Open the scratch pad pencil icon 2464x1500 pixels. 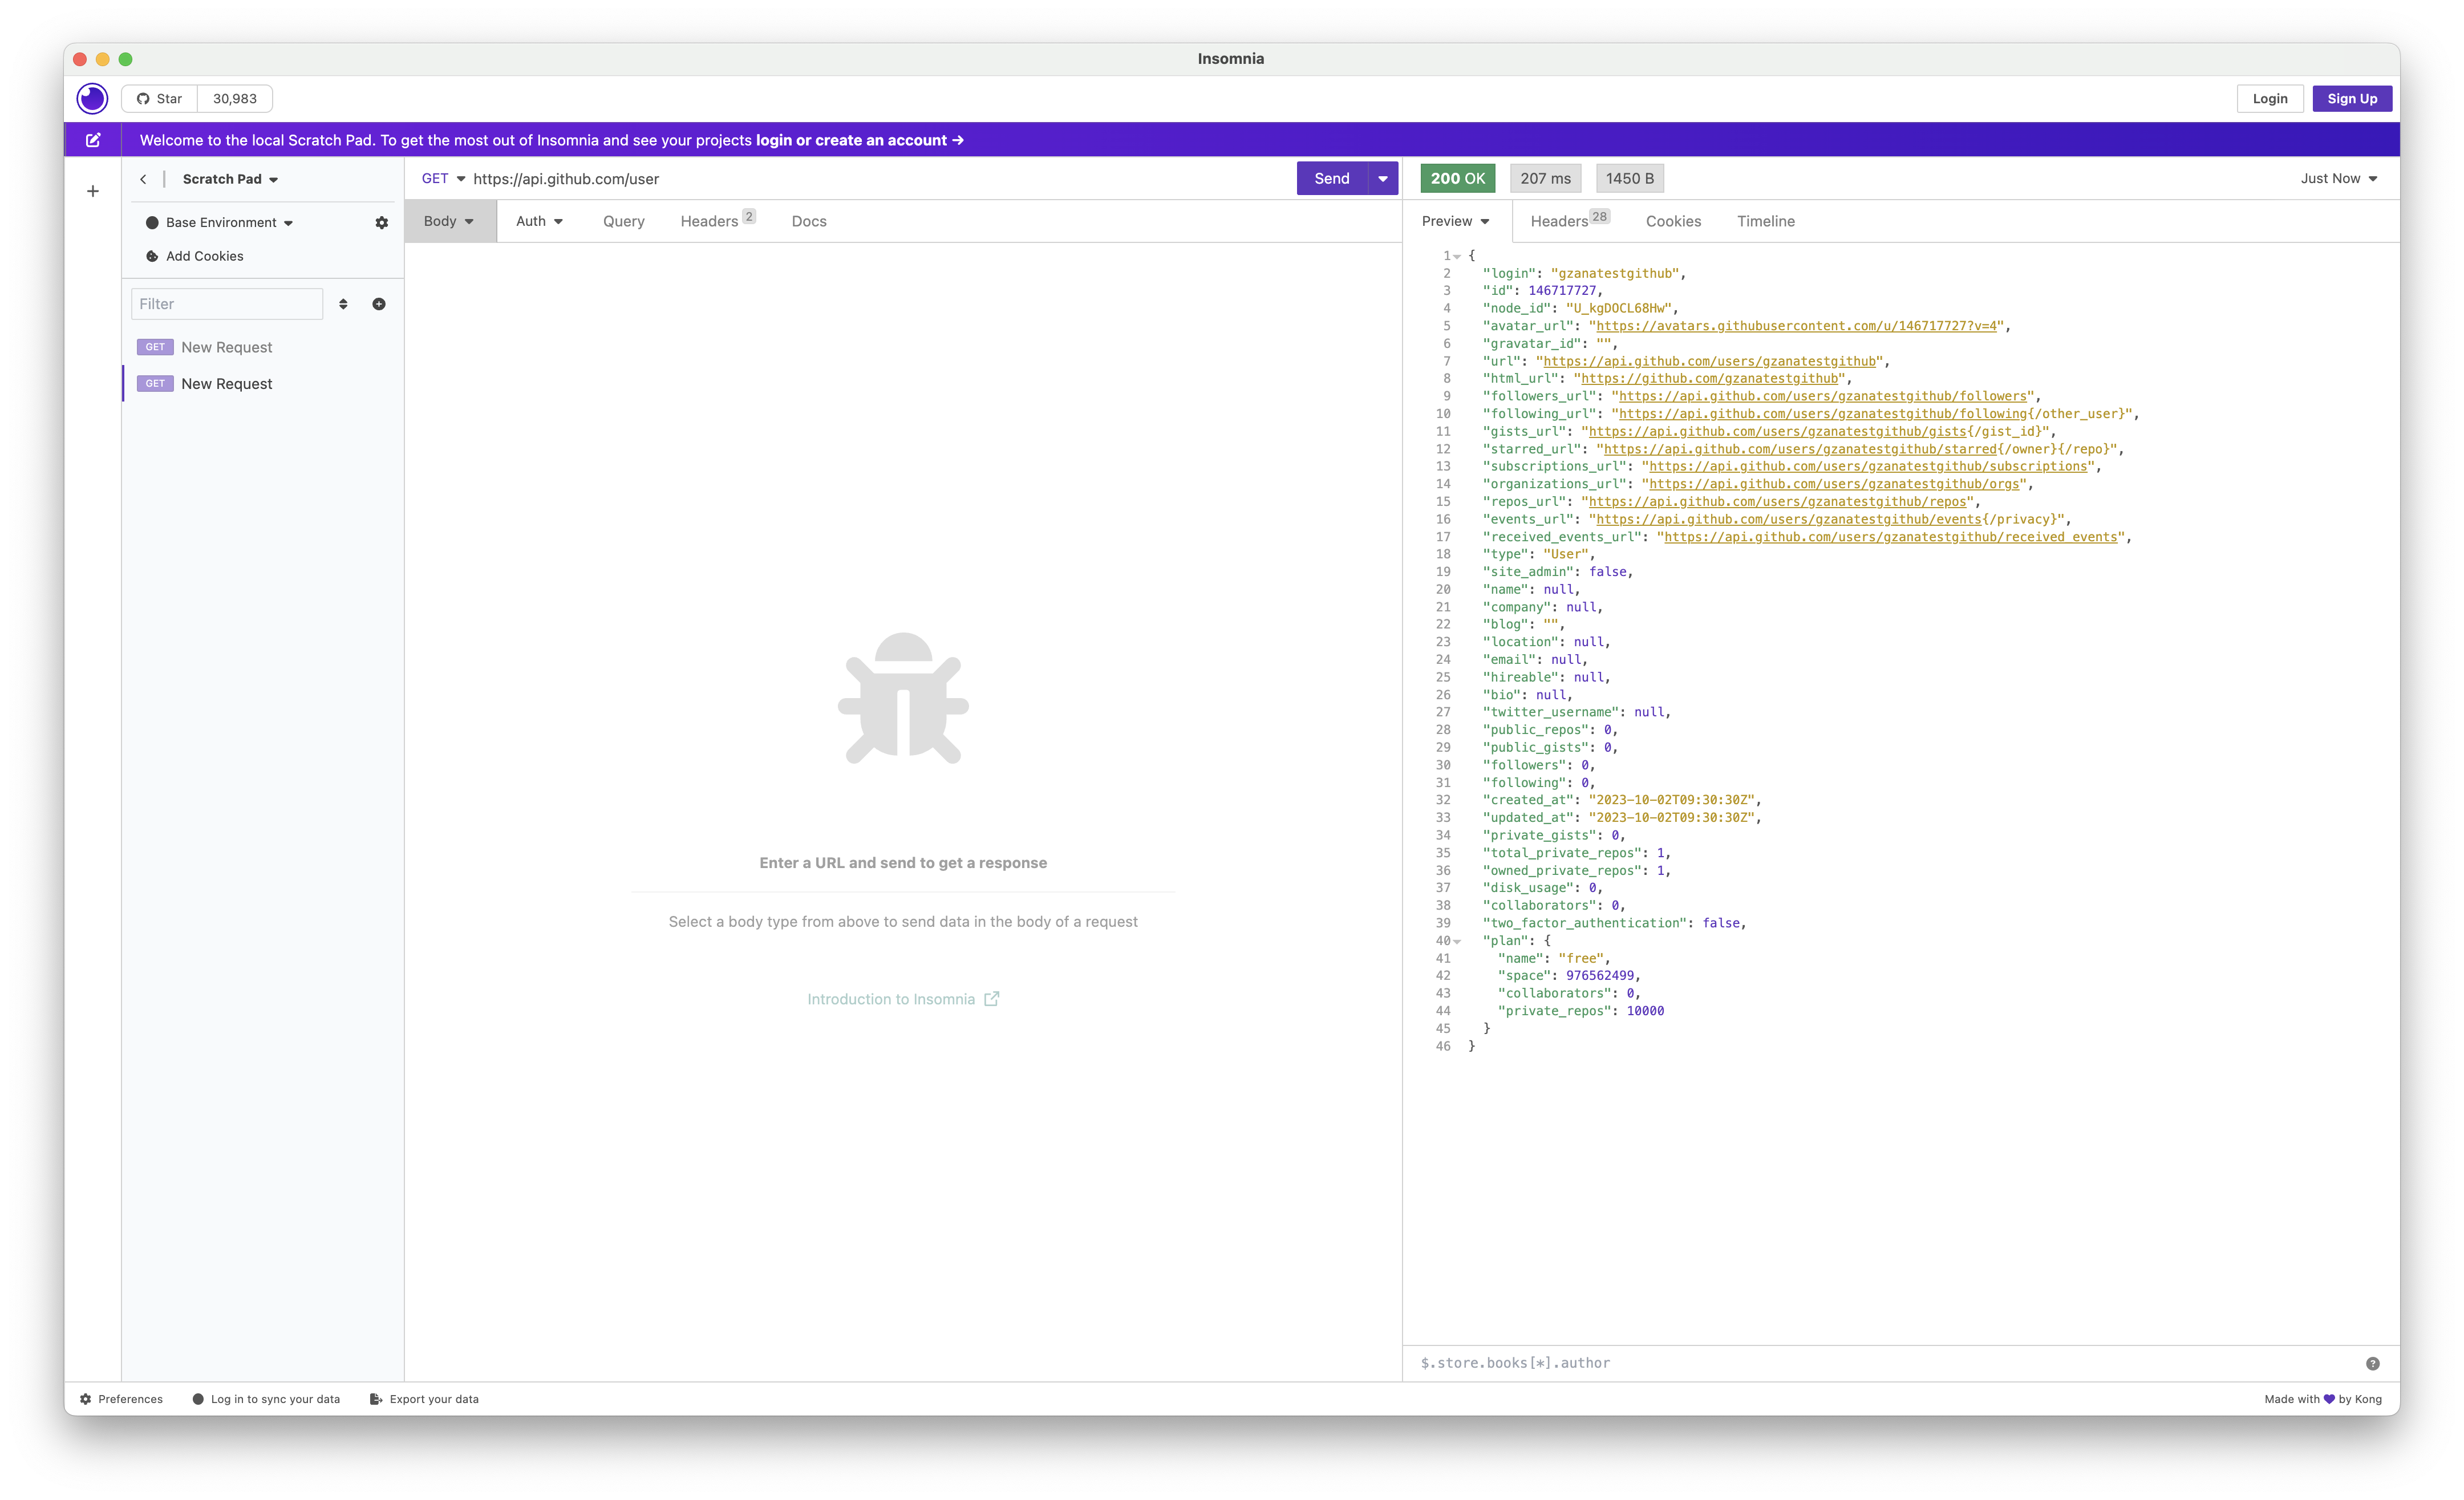(x=93, y=140)
